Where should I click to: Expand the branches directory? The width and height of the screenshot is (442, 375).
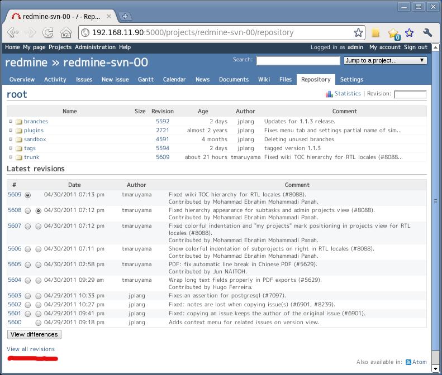(11, 121)
